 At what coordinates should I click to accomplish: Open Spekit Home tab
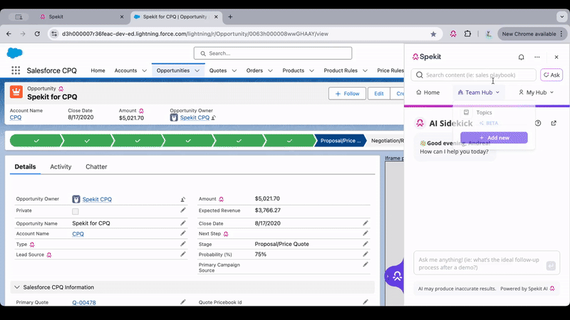[428, 92]
